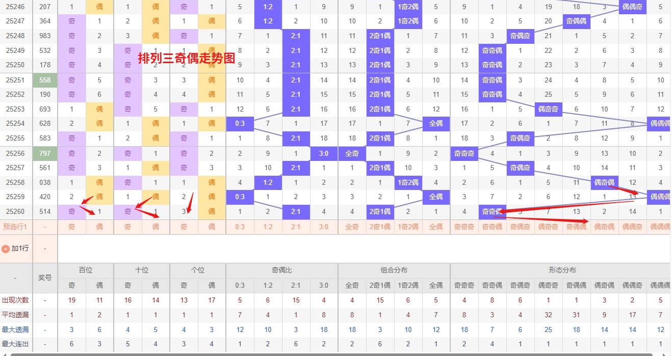The width and height of the screenshot is (672, 356).
Task: Click the green highlighted number 797
Action: click(45, 153)
